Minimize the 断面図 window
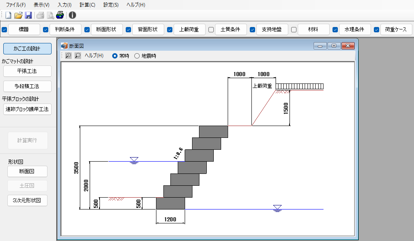Viewport: 414px width, 241px height. pyautogui.click(x=320, y=46)
